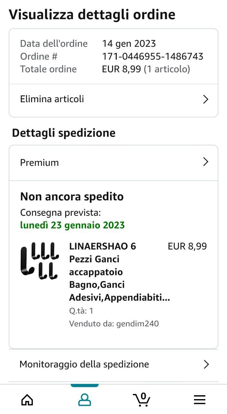Open Monitoraggio della spedizione
Image resolution: width=227 pixels, height=414 pixels.
coord(113,365)
